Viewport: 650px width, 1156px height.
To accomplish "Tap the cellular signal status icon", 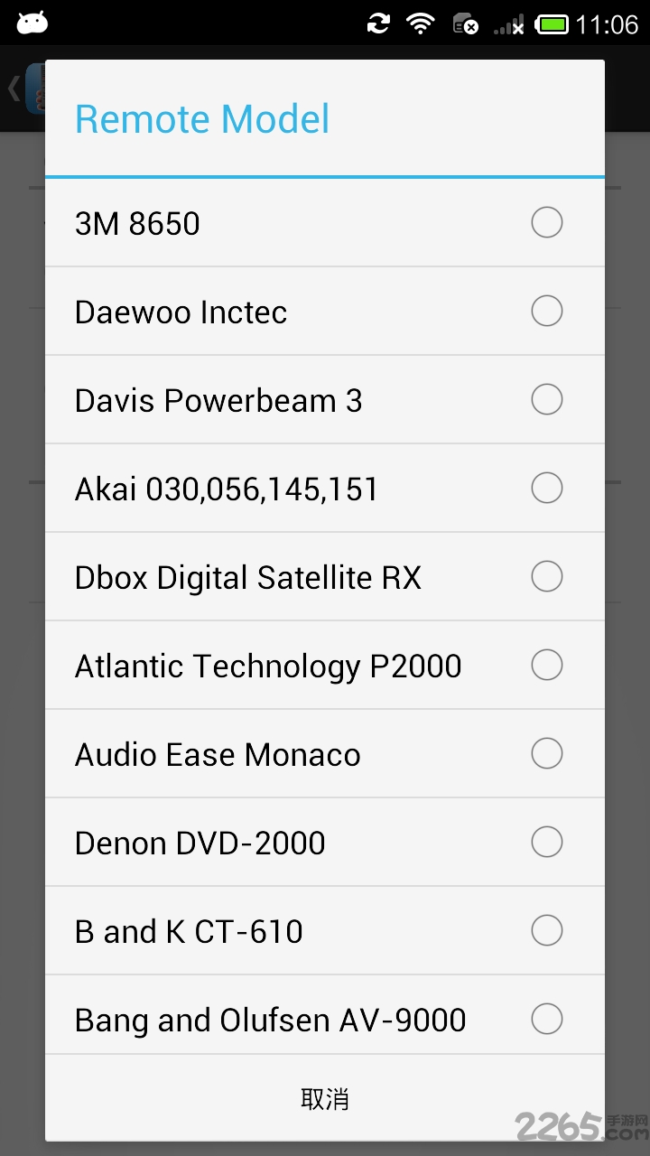I will [509, 24].
